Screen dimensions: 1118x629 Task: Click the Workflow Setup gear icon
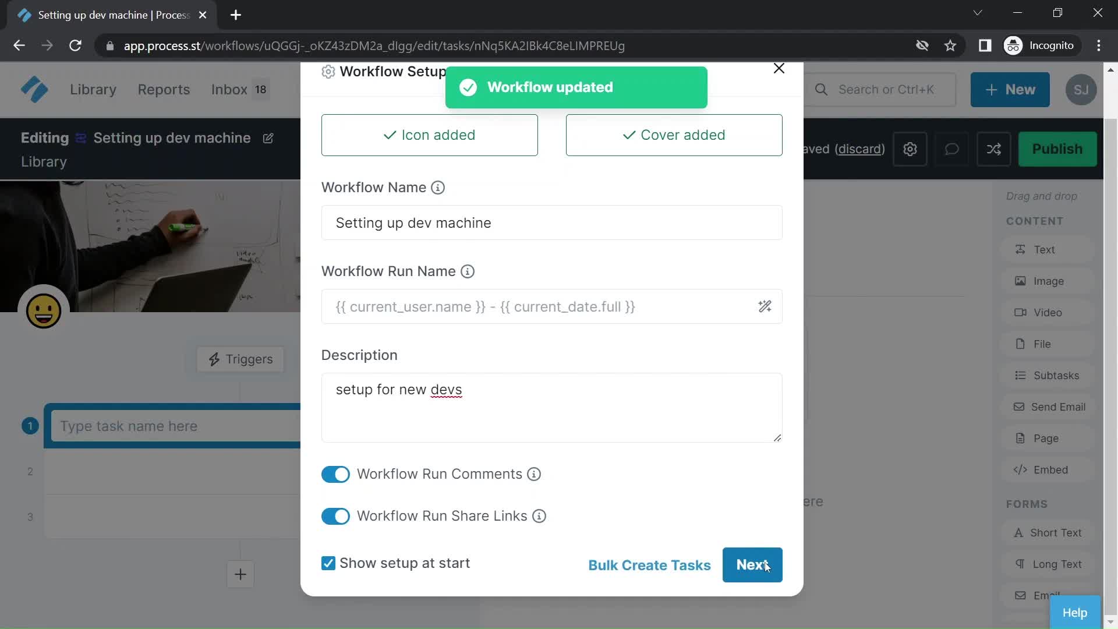coord(327,70)
